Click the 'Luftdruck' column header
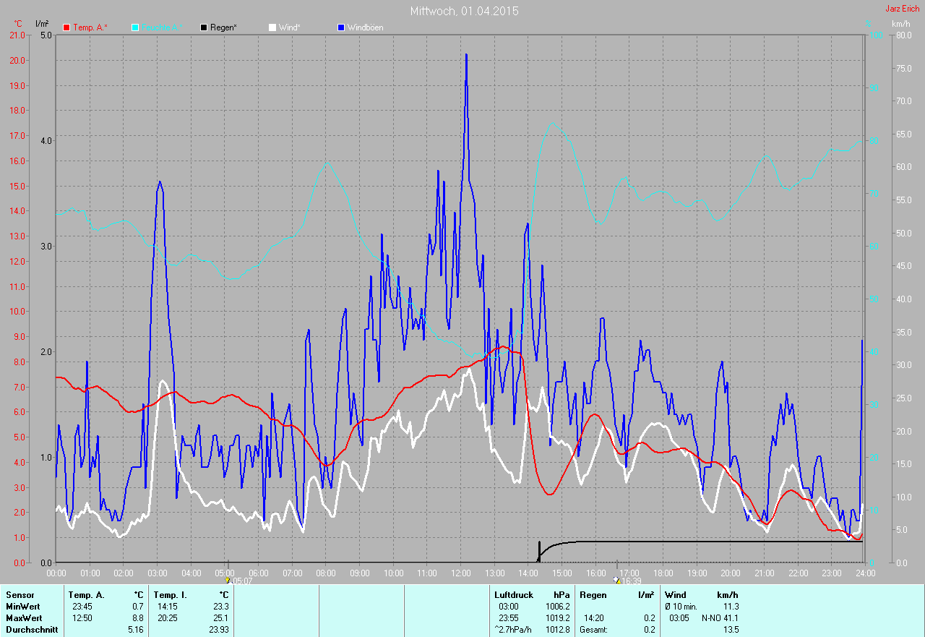 pyautogui.click(x=514, y=595)
